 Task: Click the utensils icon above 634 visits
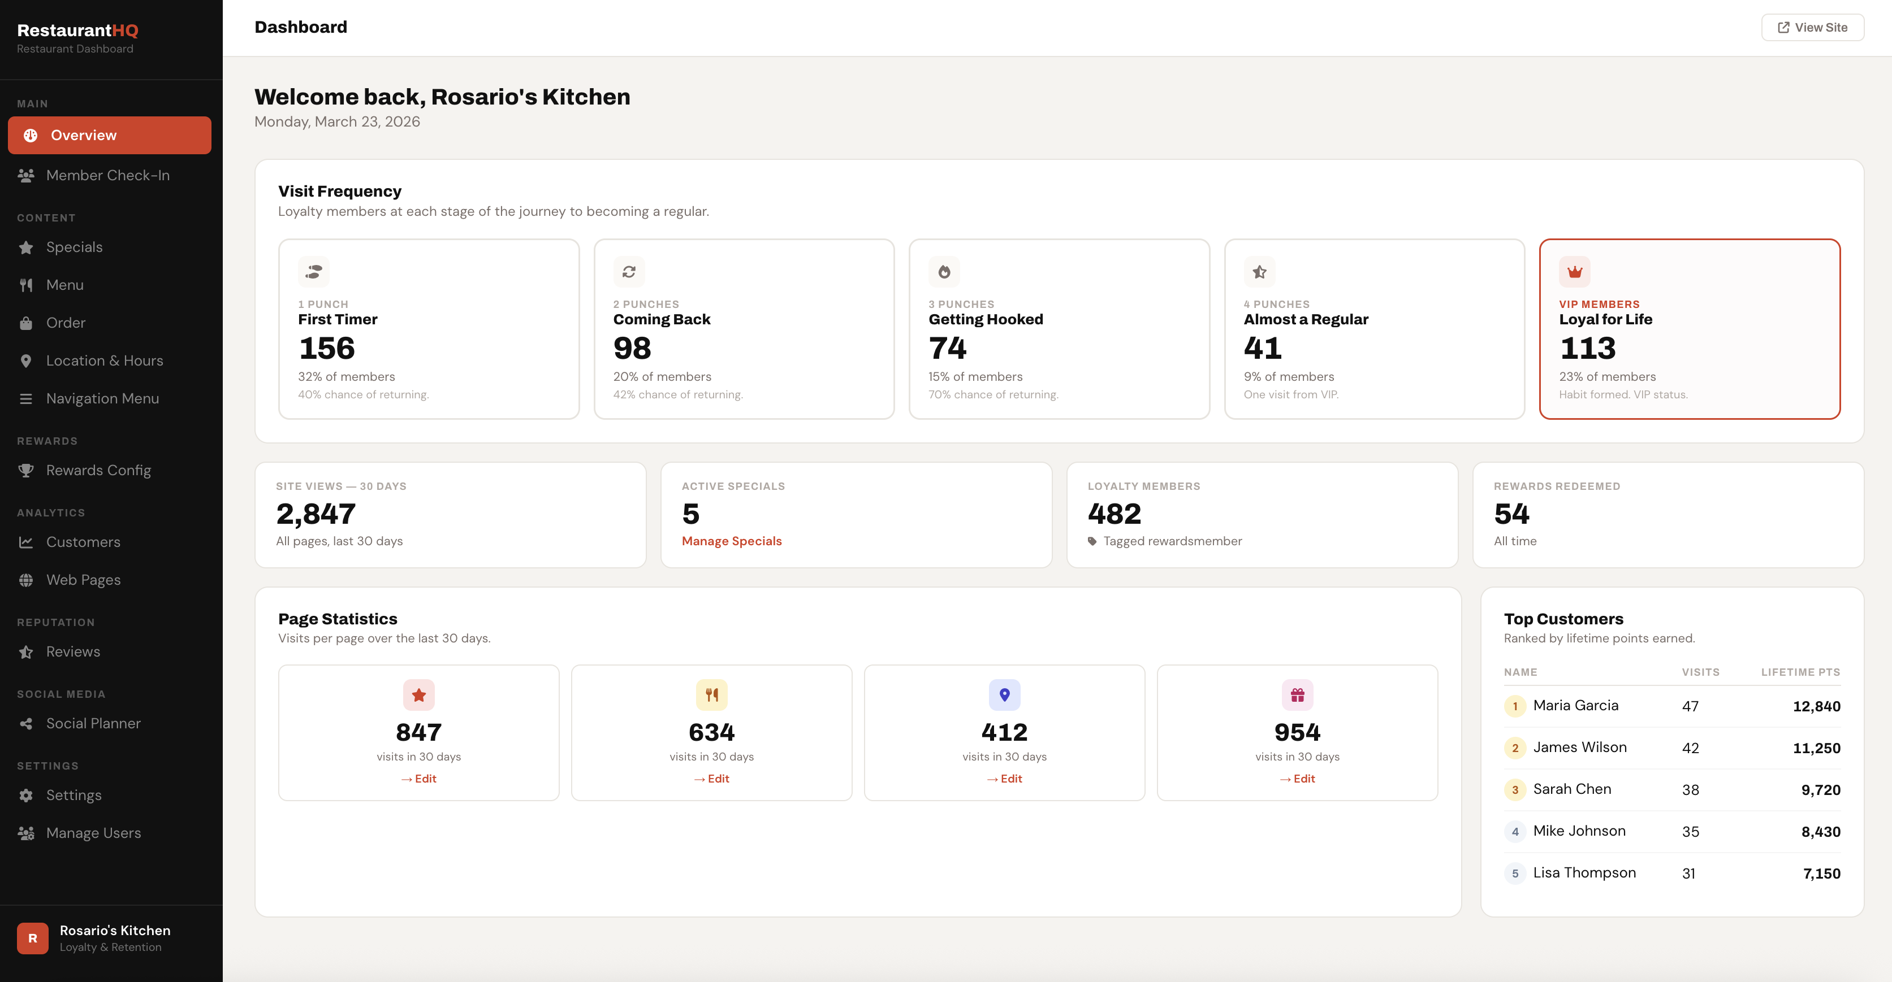711,694
